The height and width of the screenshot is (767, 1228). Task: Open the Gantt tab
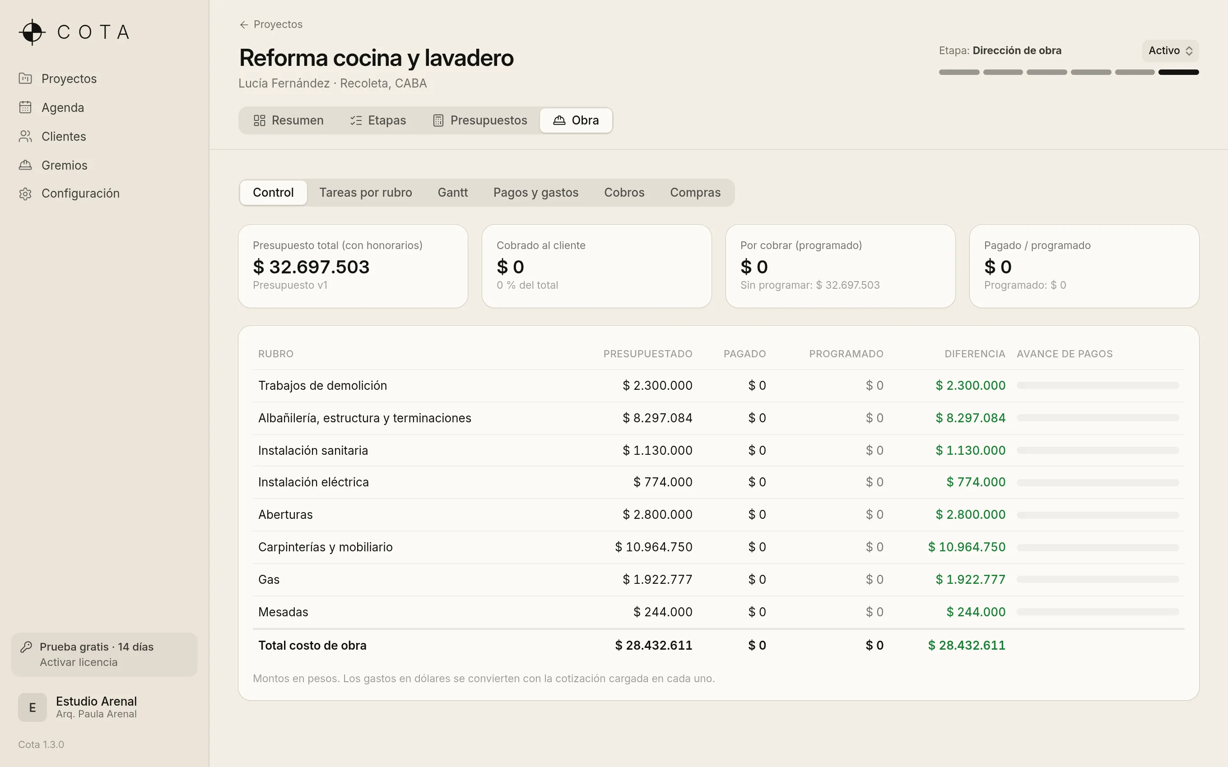[453, 193]
